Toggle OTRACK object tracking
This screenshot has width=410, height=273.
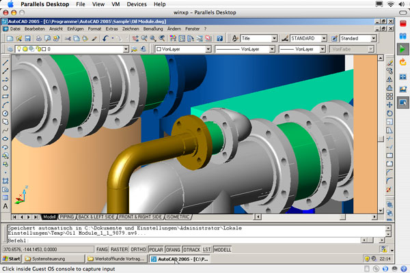(191, 250)
